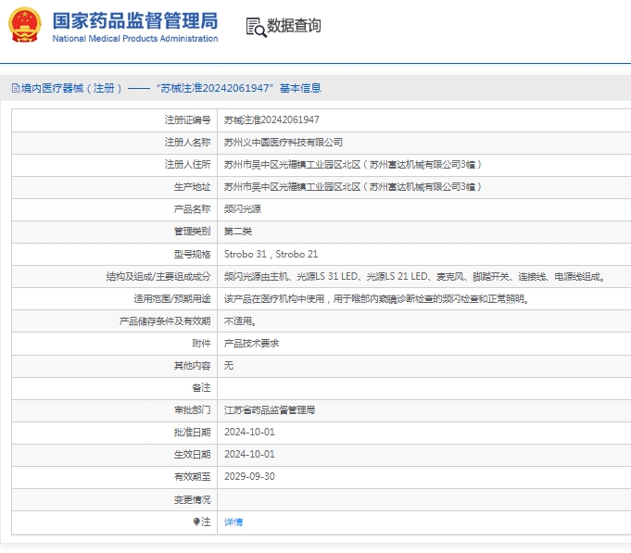This screenshot has width=631, height=553.
Task: Click the 注册证编号 label
Action: (x=187, y=119)
